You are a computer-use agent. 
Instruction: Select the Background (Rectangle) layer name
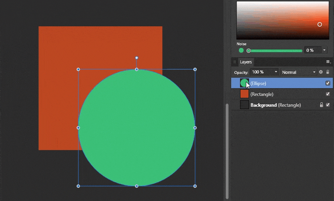coord(276,105)
